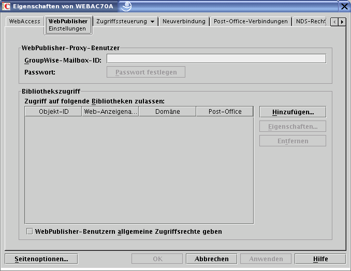Click the Passwort: label
The image size is (351, 271).
point(40,72)
